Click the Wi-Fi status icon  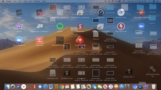coord(113,1)
